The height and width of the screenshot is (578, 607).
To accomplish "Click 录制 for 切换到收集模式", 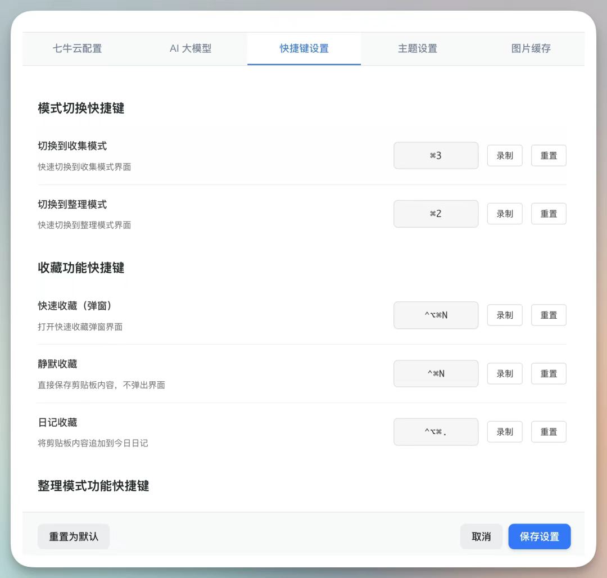I will [504, 156].
